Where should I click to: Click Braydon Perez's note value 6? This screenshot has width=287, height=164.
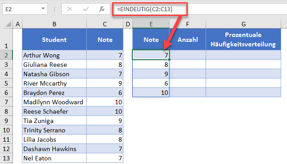[105, 93]
